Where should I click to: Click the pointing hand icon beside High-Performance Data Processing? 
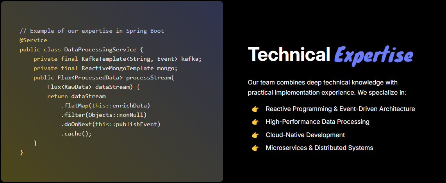point(255,122)
